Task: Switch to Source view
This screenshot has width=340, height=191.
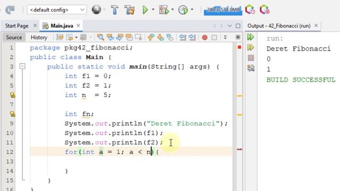Action: [14, 38]
